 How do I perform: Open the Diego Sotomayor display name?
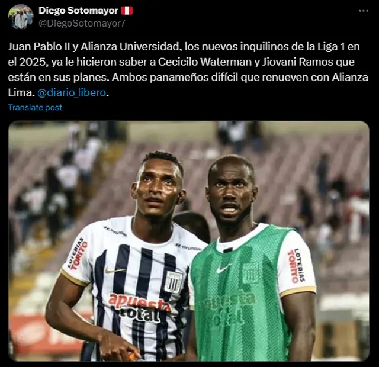78,11
